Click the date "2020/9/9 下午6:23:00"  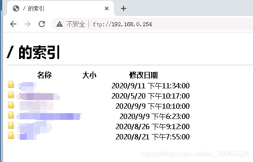pos(155,116)
